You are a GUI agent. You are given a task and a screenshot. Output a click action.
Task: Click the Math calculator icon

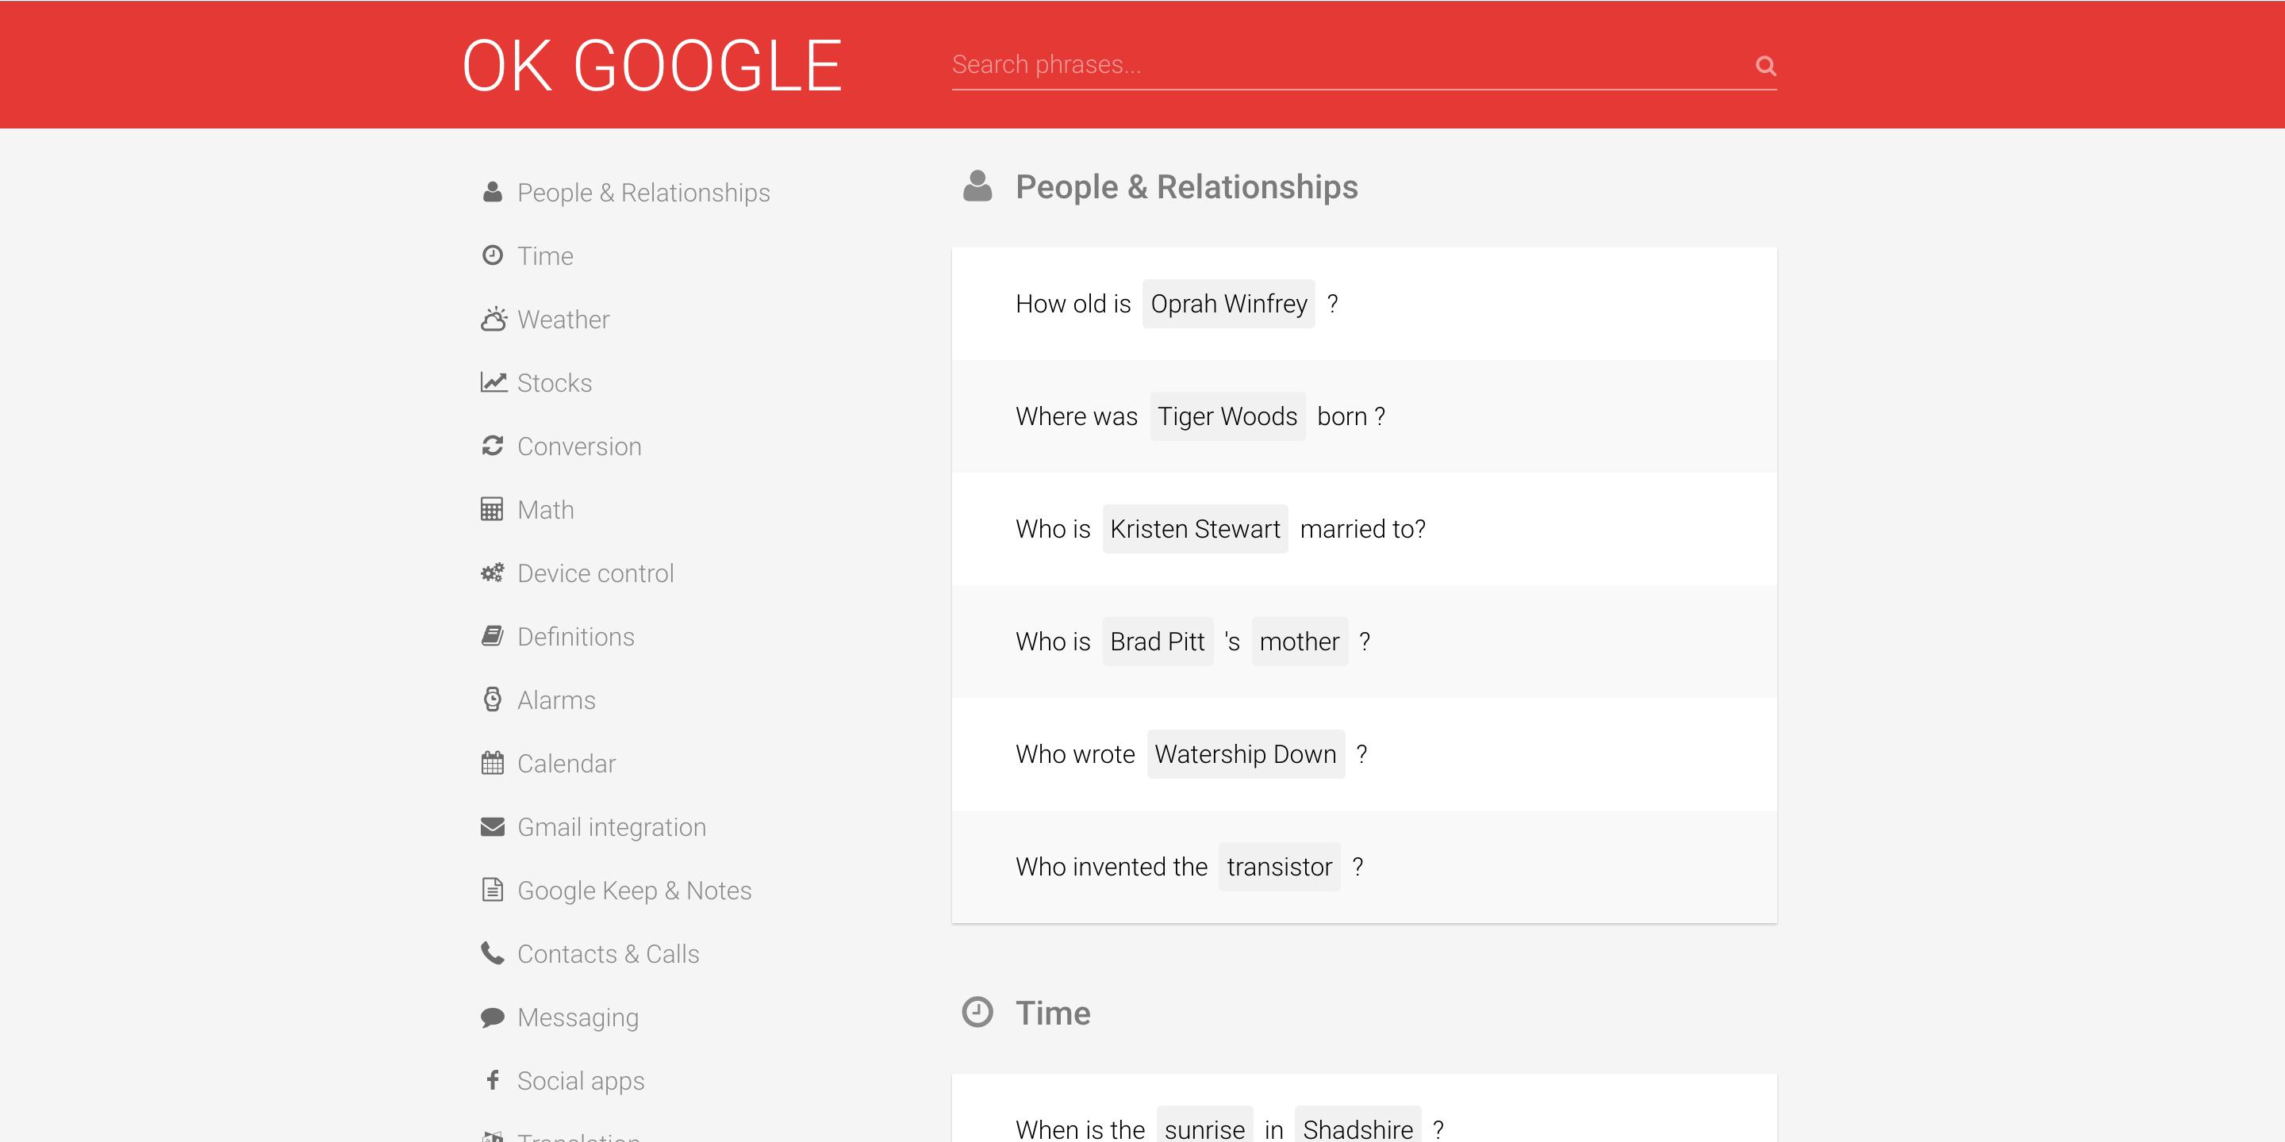(491, 510)
